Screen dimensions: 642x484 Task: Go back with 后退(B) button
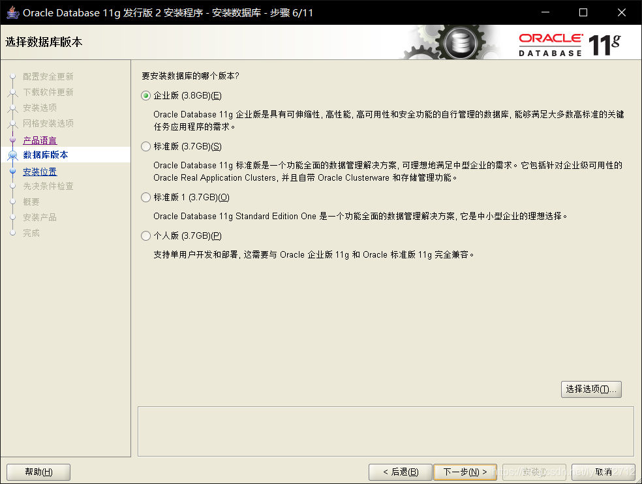coord(401,472)
